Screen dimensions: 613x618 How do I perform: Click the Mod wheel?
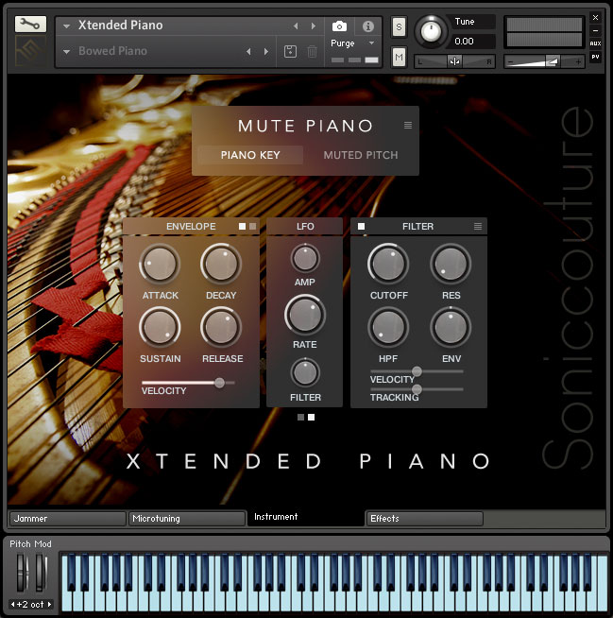pyautogui.click(x=41, y=573)
